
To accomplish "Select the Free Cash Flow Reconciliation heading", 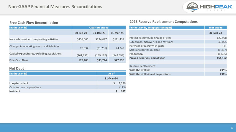I will pyautogui.click(x=34, y=23).
